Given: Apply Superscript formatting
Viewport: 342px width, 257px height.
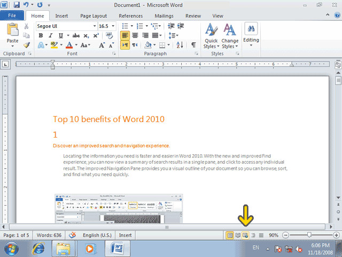Looking at the screenshot, I should point(96,36).
